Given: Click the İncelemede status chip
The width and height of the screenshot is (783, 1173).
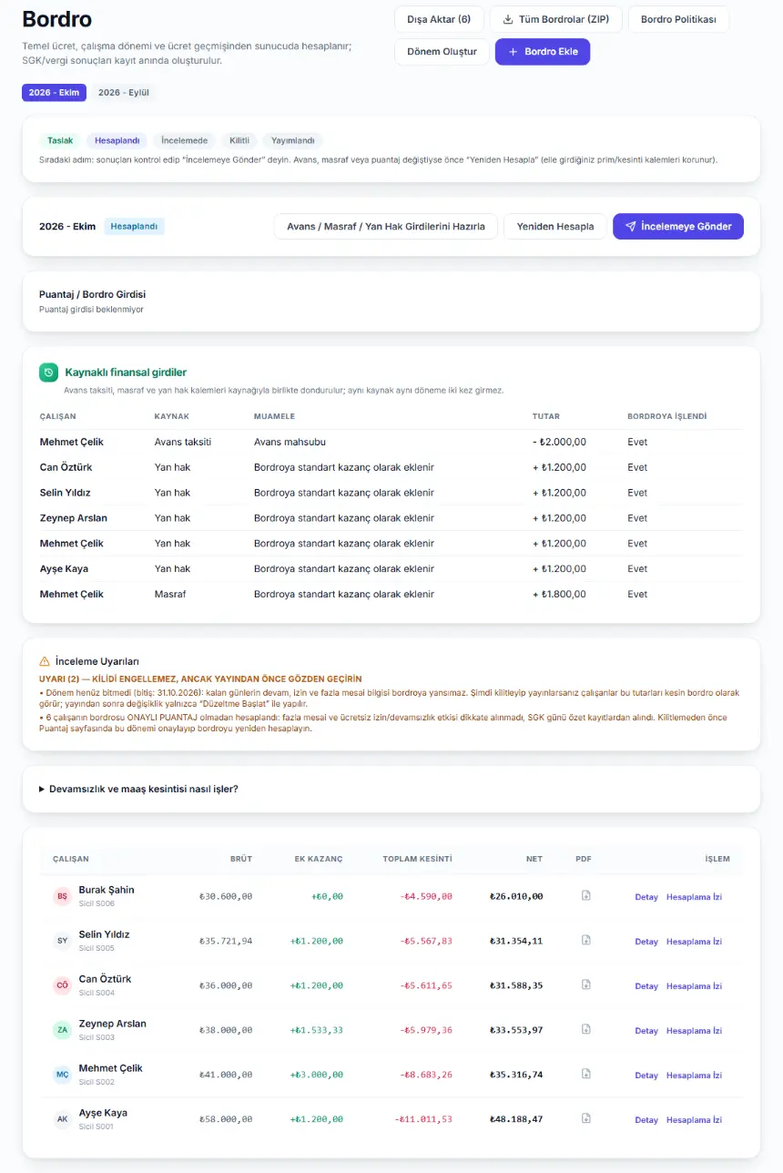Looking at the screenshot, I should coord(185,141).
